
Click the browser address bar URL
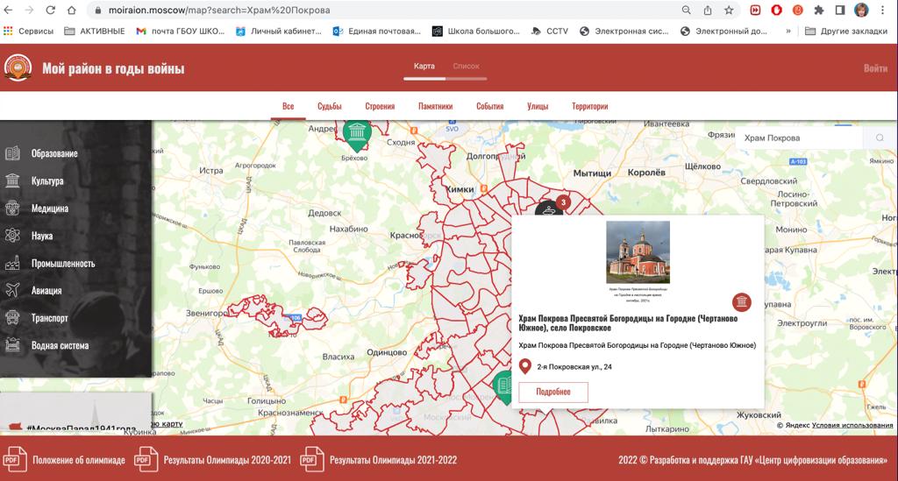[218, 11]
